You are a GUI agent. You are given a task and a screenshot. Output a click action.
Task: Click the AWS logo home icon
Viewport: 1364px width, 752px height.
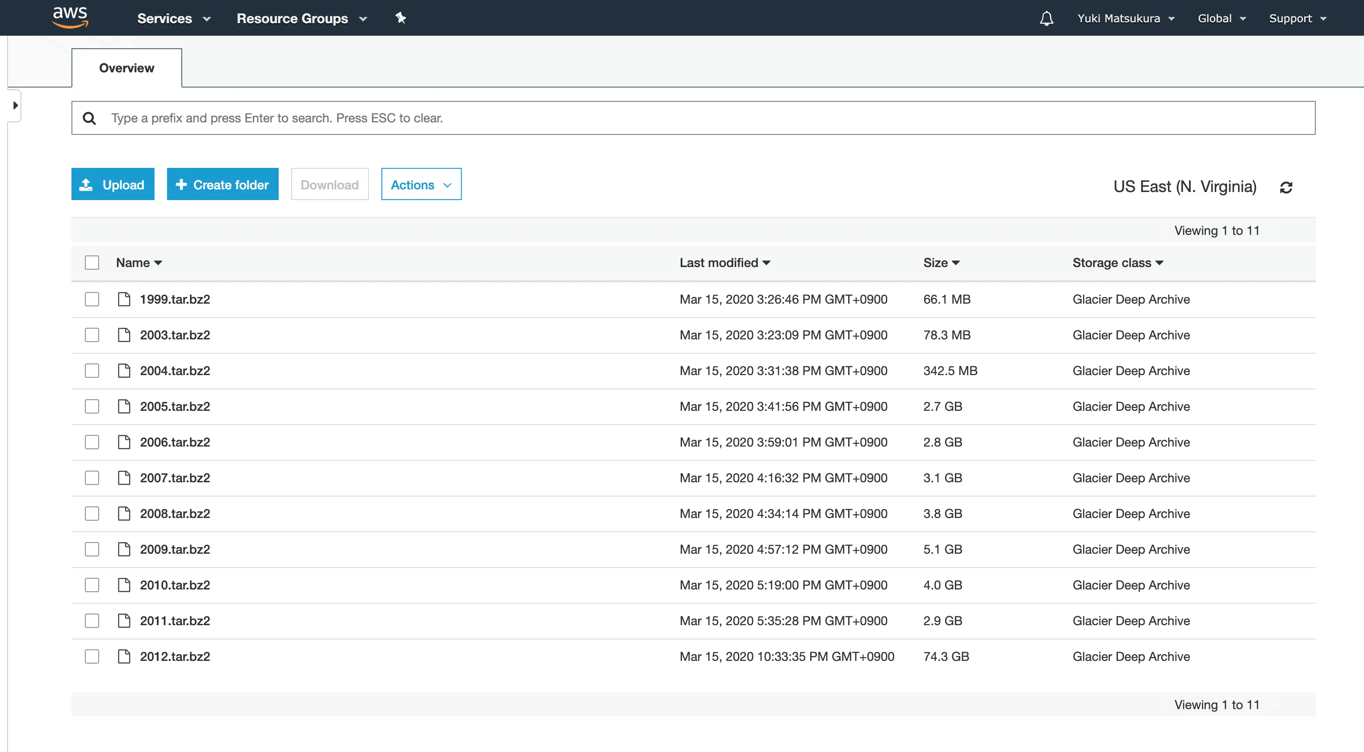tap(70, 17)
